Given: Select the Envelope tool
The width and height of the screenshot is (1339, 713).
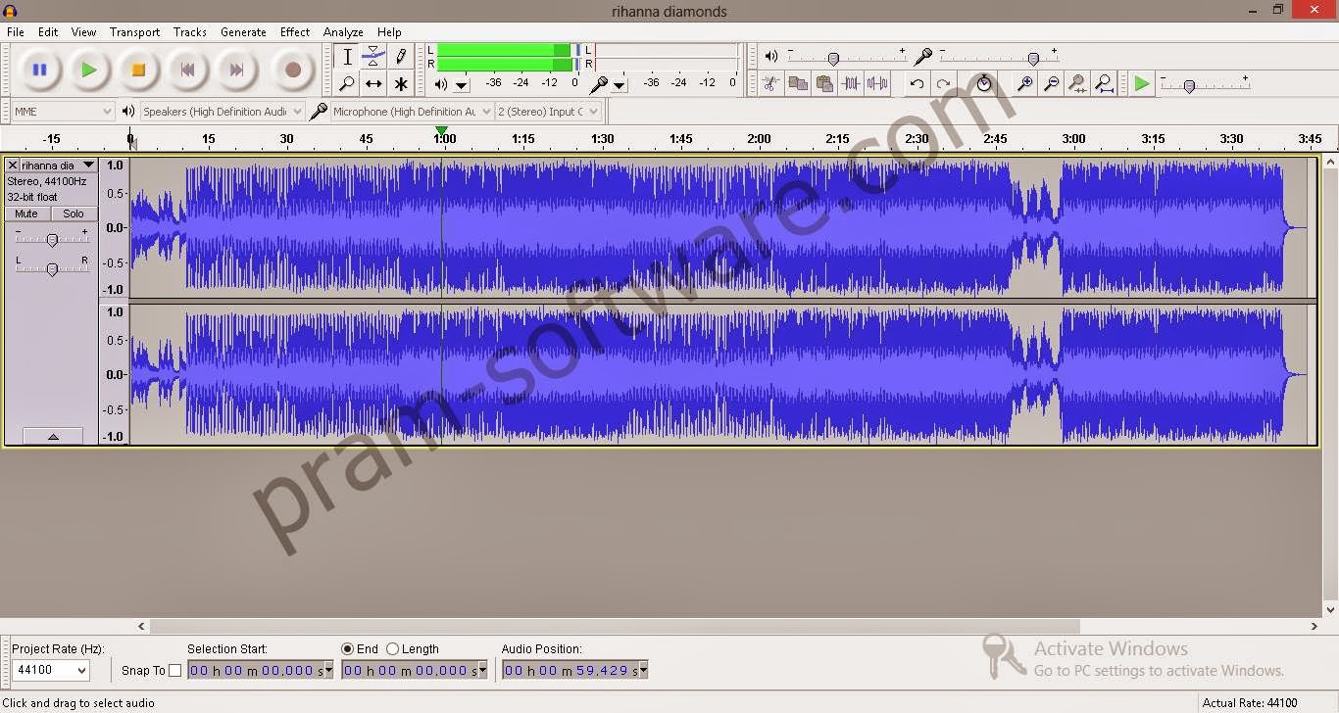Looking at the screenshot, I should tap(373, 57).
